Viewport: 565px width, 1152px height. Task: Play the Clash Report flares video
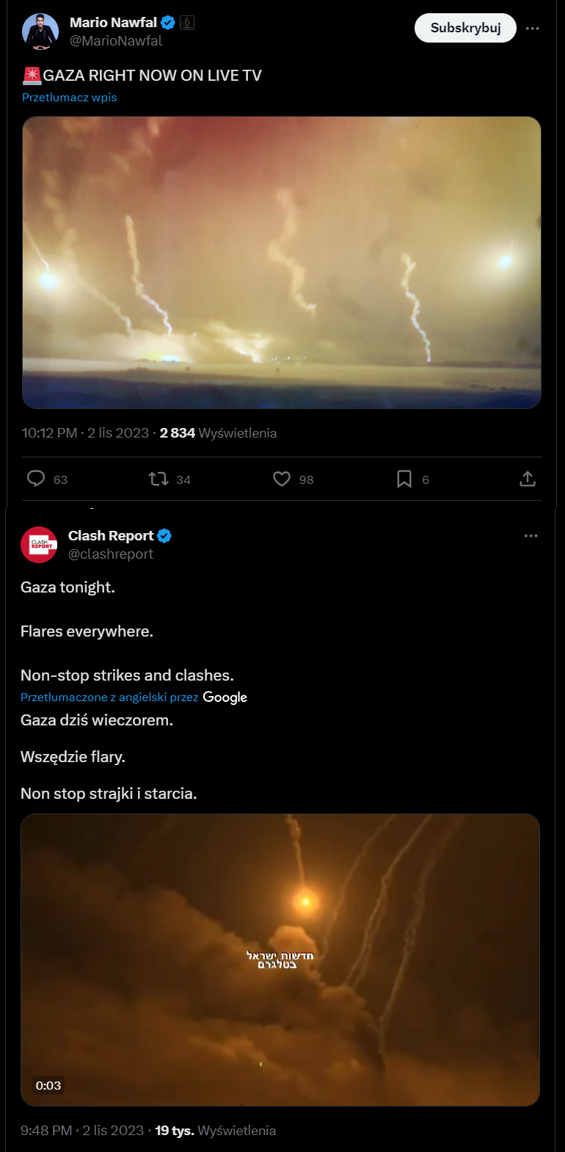click(x=280, y=959)
